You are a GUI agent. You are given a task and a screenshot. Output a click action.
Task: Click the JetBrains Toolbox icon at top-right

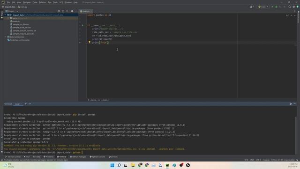pos(298,7)
